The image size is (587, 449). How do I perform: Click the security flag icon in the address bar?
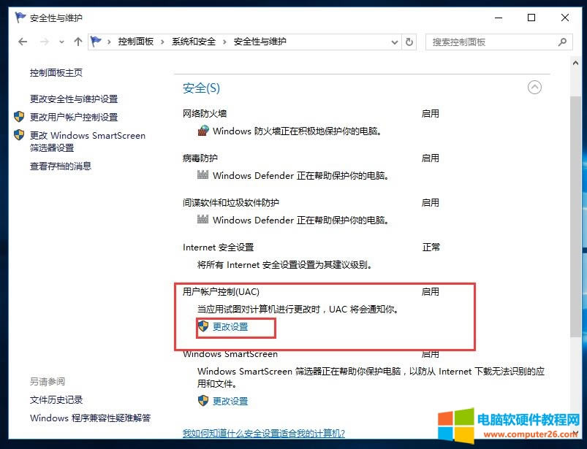[x=96, y=42]
